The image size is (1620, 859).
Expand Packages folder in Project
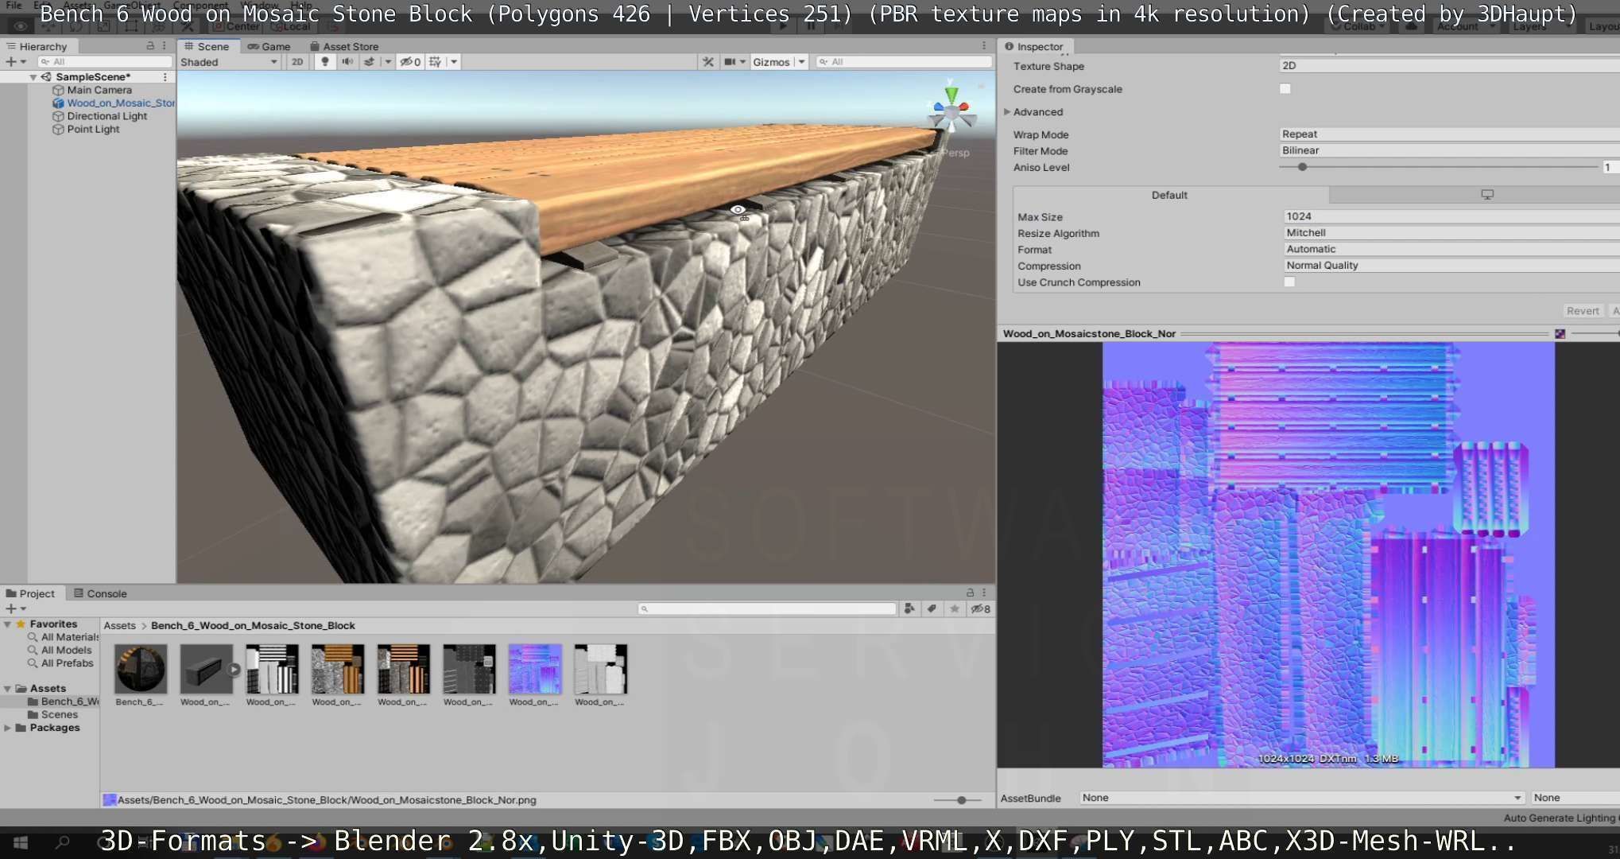point(8,728)
